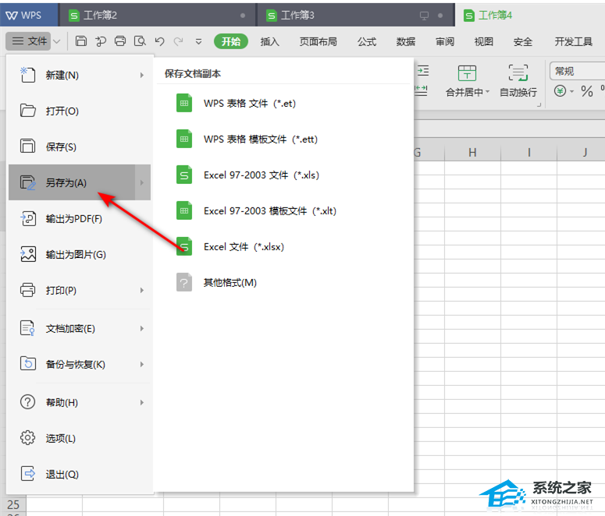Viewport: 605px width, 516px height.
Task: Undo the last action
Action: 159,41
